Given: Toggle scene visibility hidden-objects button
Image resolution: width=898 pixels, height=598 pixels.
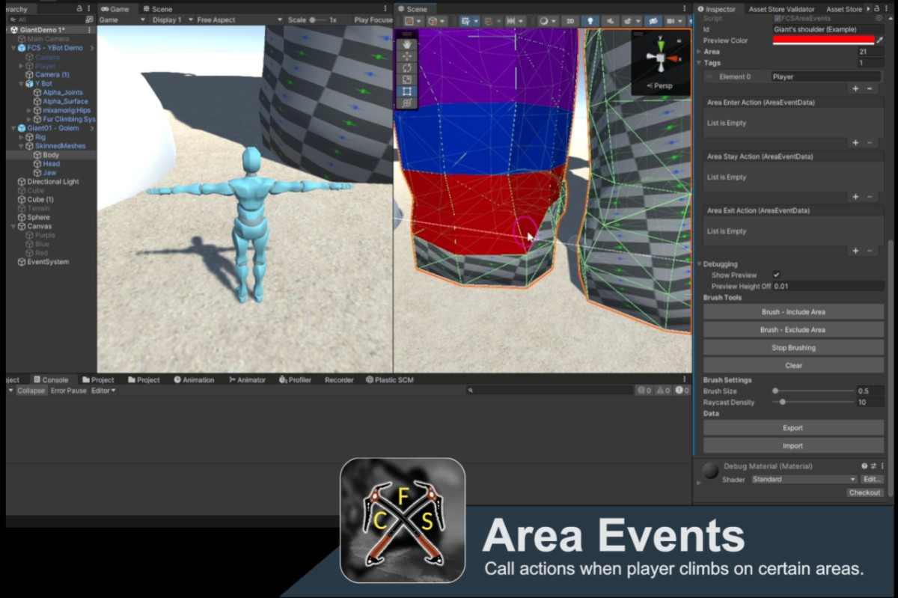Looking at the screenshot, I should click(x=653, y=21).
